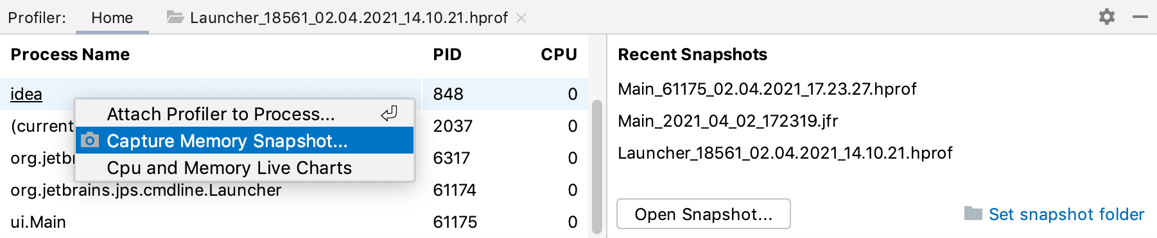Click the Enter shortcut icon in the popup menu
The width and height of the screenshot is (1157, 238).
click(x=389, y=113)
